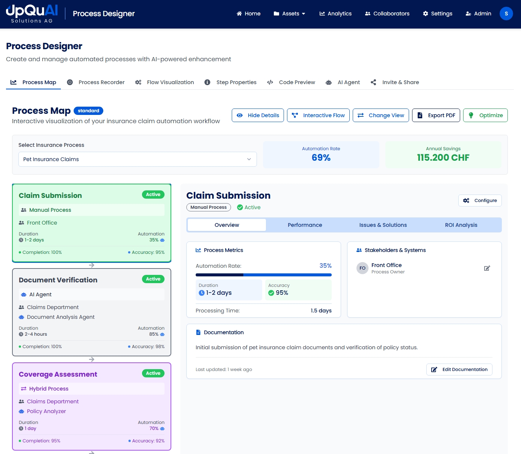The height and width of the screenshot is (454, 521).
Task: Click the Automation Rate progress bar
Action: tap(263, 275)
